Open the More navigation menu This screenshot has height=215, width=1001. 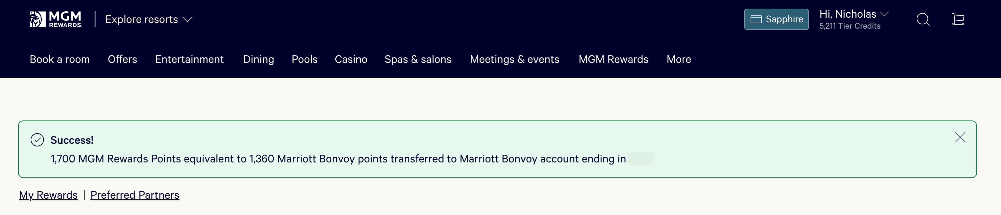(x=678, y=59)
